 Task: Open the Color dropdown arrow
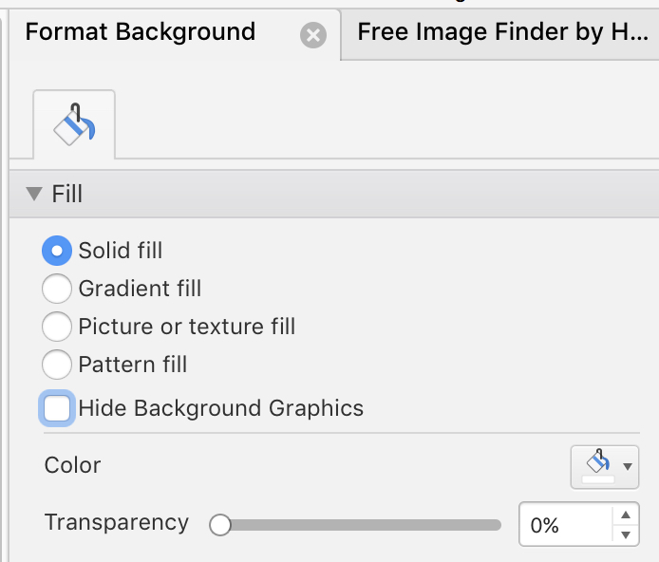click(628, 467)
